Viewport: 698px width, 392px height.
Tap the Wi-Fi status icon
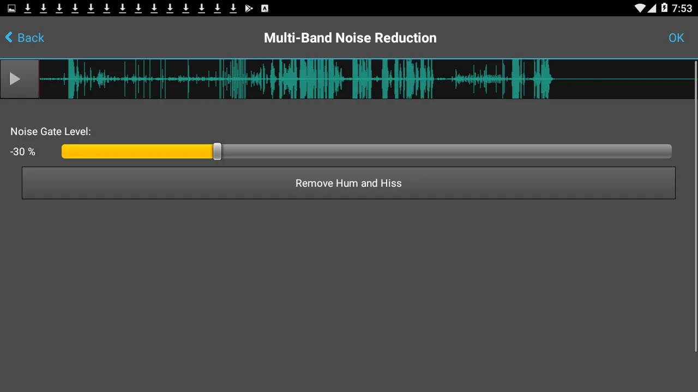click(x=640, y=8)
